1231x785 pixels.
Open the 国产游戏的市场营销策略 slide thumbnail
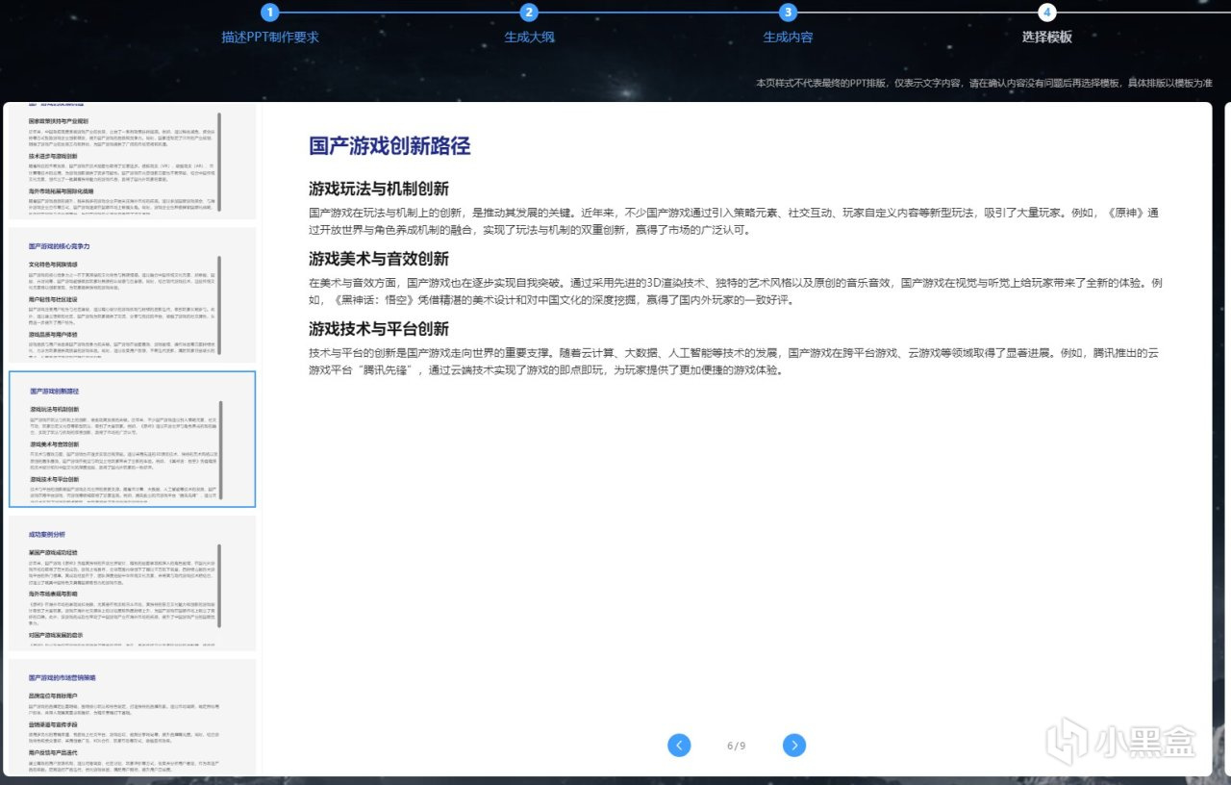click(x=133, y=717)
